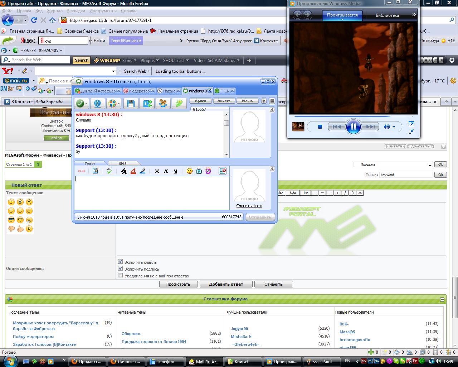Viewport: 458px width, 367px height.
Task: Click the Архив button in chat
Action: coord(200,101)
